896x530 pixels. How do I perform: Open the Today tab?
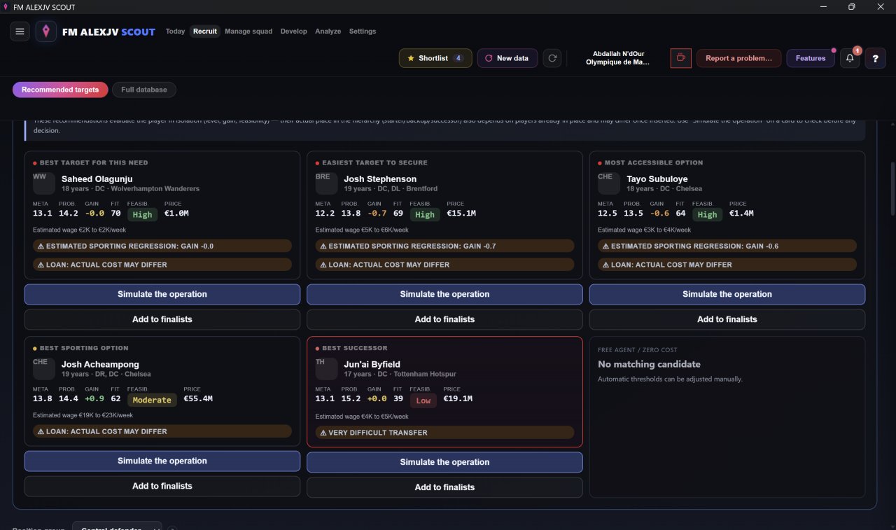pos(175,32)
